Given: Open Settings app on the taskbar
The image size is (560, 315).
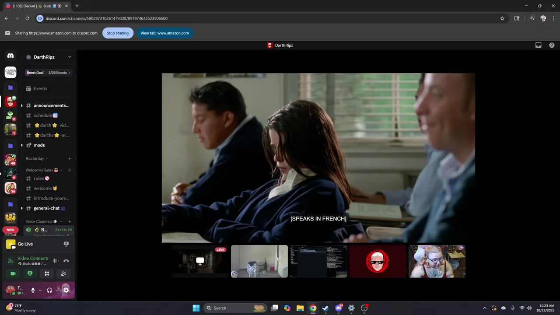Looking at the screenshot, I should pyautogui.click(x=351, y=308).
